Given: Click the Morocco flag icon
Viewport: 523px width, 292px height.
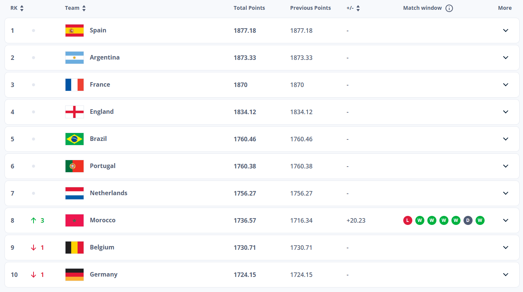Looking at the screenshot, I should click(x=74, y=220).
